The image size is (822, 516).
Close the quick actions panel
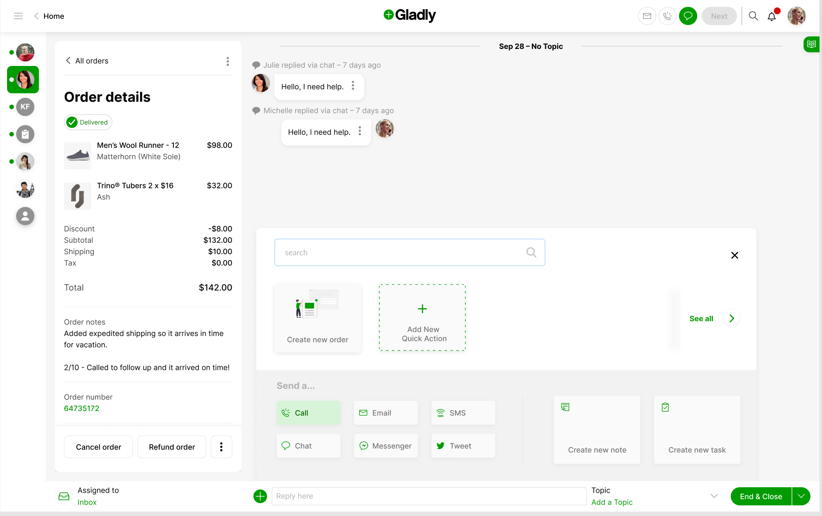pyautogui.click(x=734, y=255)
